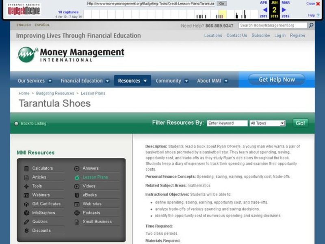Screen dimensions: 325x244
Task: Go to the next Wayback capture arrow
Action: [x=284, y=10]
